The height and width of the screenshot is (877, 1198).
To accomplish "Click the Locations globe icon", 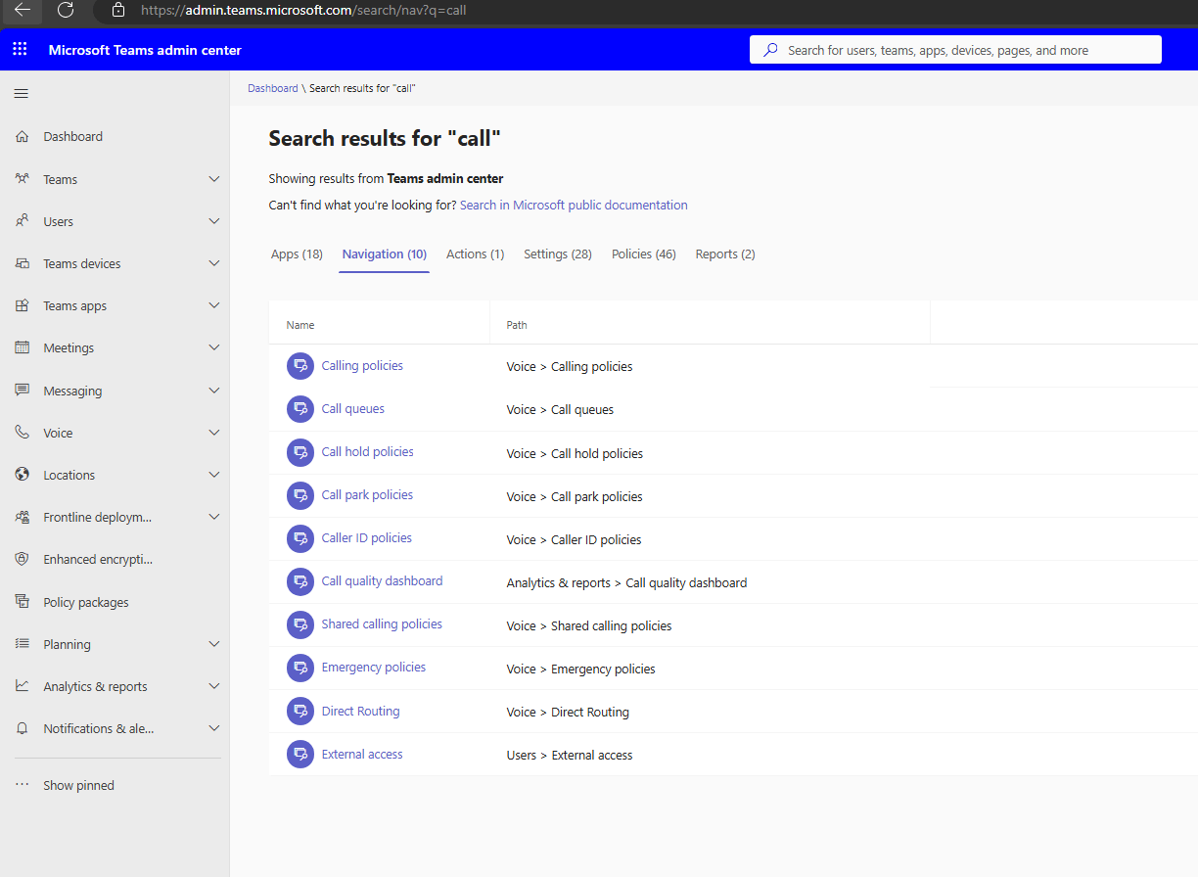I will click(x=22, y=475).
